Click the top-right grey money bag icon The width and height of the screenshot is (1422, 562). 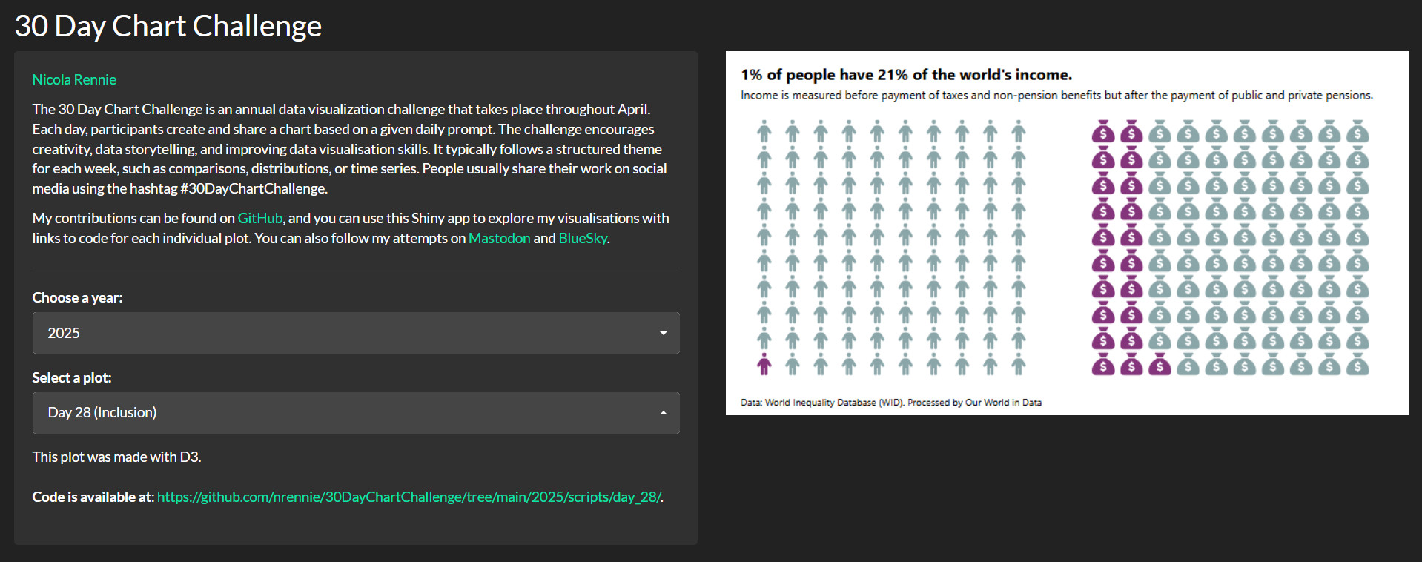click(1357, 132)
